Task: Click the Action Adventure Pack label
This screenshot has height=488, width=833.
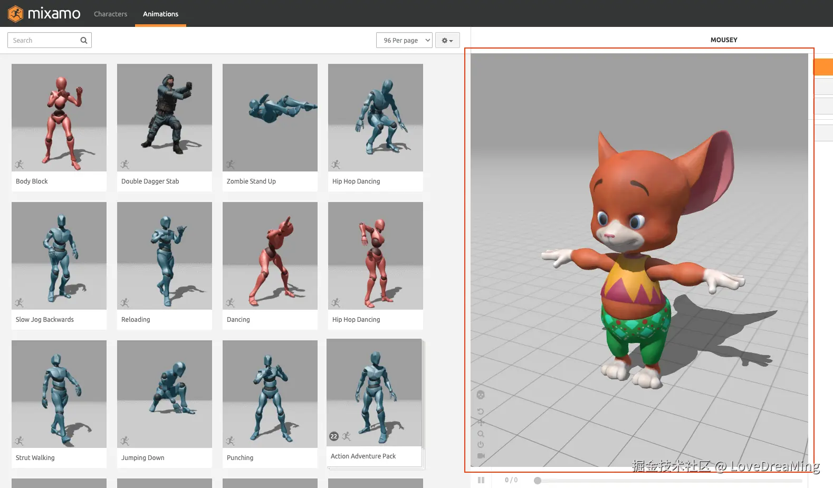Action: 363,456
